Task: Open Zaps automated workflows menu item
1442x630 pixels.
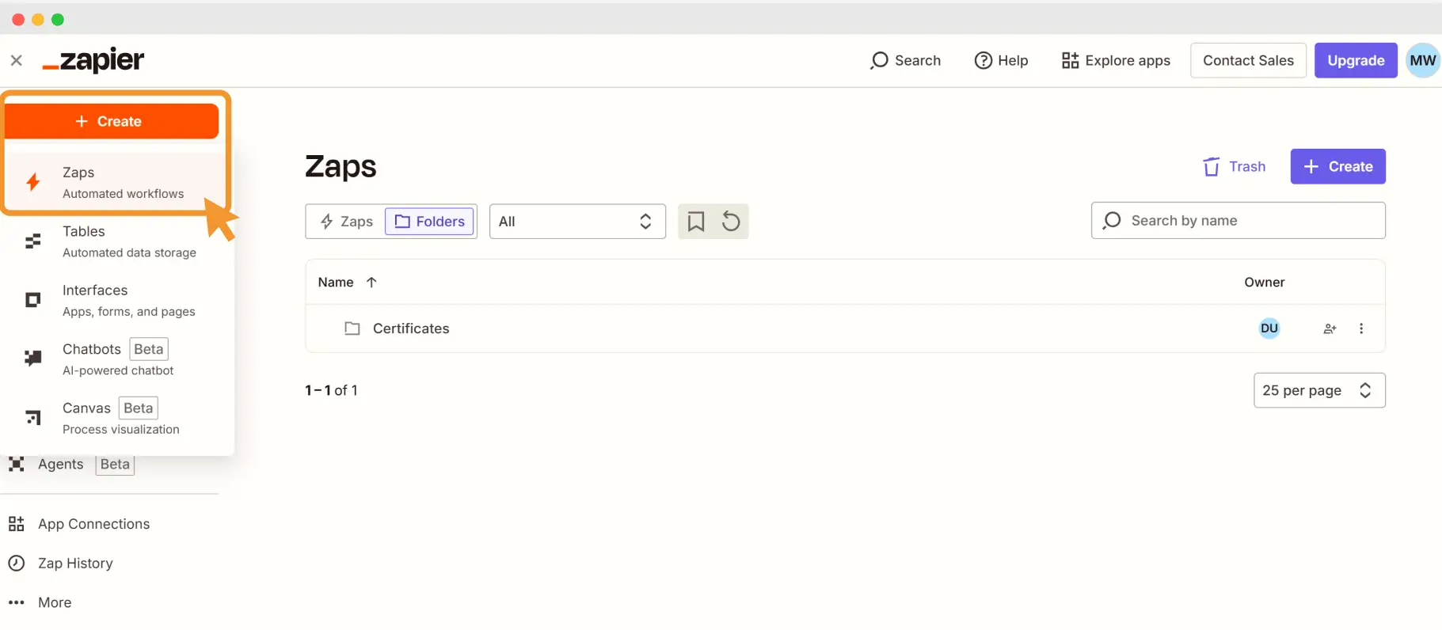Action: click(x=116, y=182)
